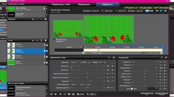Click удалить все button
The height and width of the screenshot is (97, 174).
[x=120, y=11]
